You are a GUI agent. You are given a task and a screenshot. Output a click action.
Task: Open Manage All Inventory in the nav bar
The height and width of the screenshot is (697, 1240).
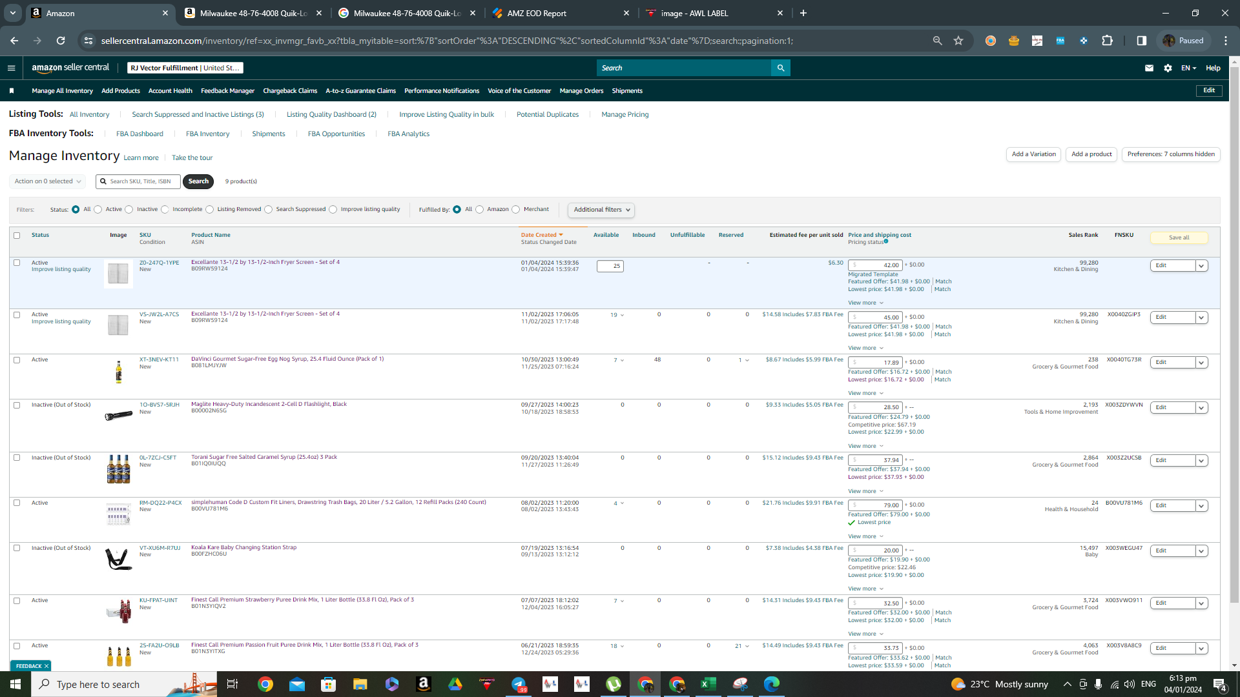pos(62,91)
